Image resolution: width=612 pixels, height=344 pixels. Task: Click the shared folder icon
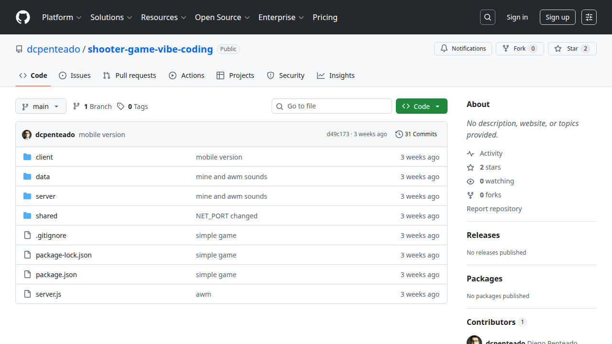coord(27,216)
